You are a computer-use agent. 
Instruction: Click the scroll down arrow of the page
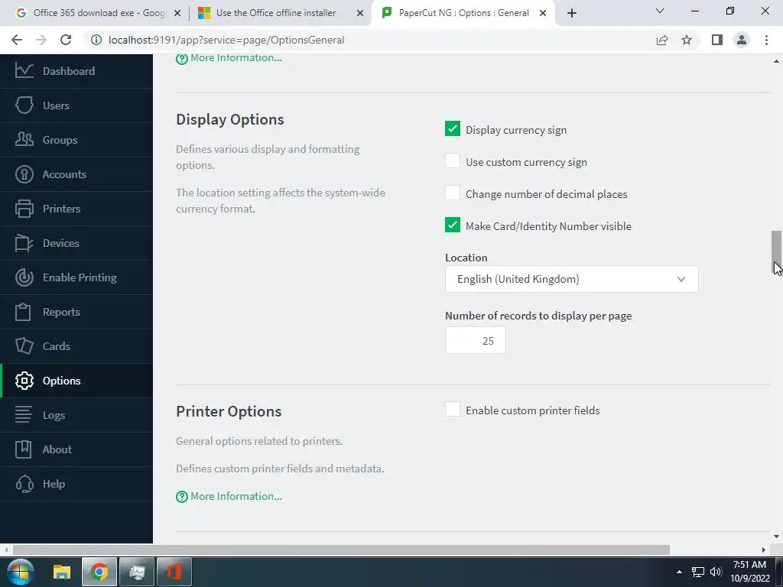[776, 537]
